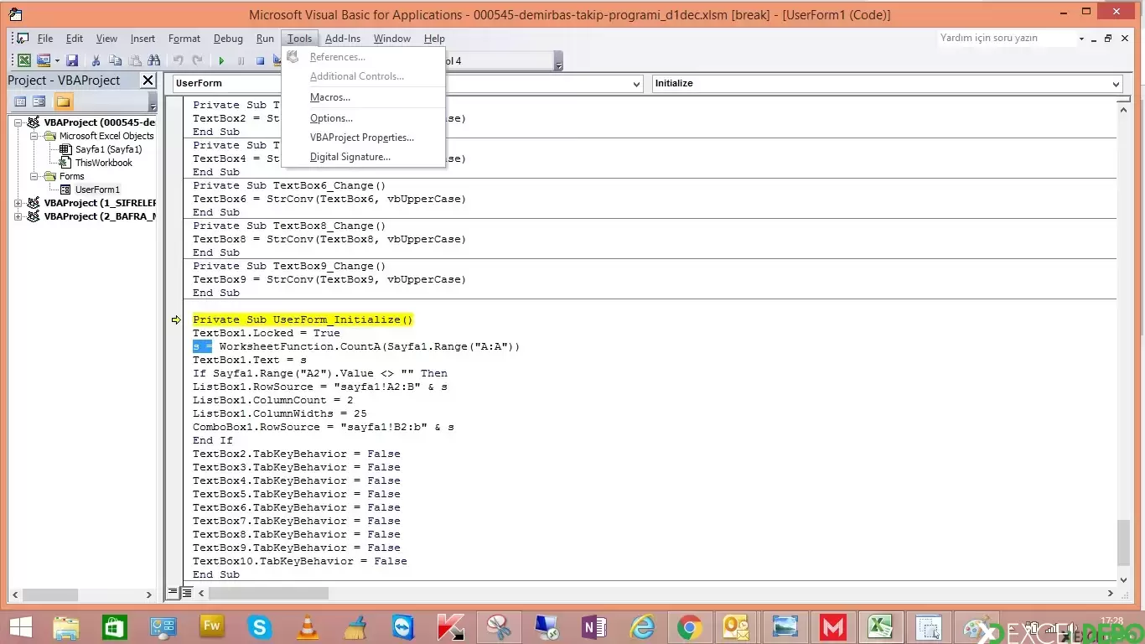1145x644 pixels.
Task: Click the Break pause icon
Action: [x=241, y=60]
